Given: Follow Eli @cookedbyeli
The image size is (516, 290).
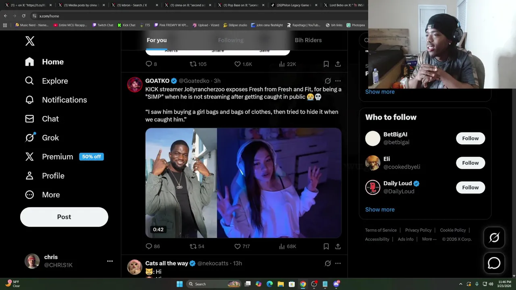Looking at the screenshot, I should click(470, 163).
